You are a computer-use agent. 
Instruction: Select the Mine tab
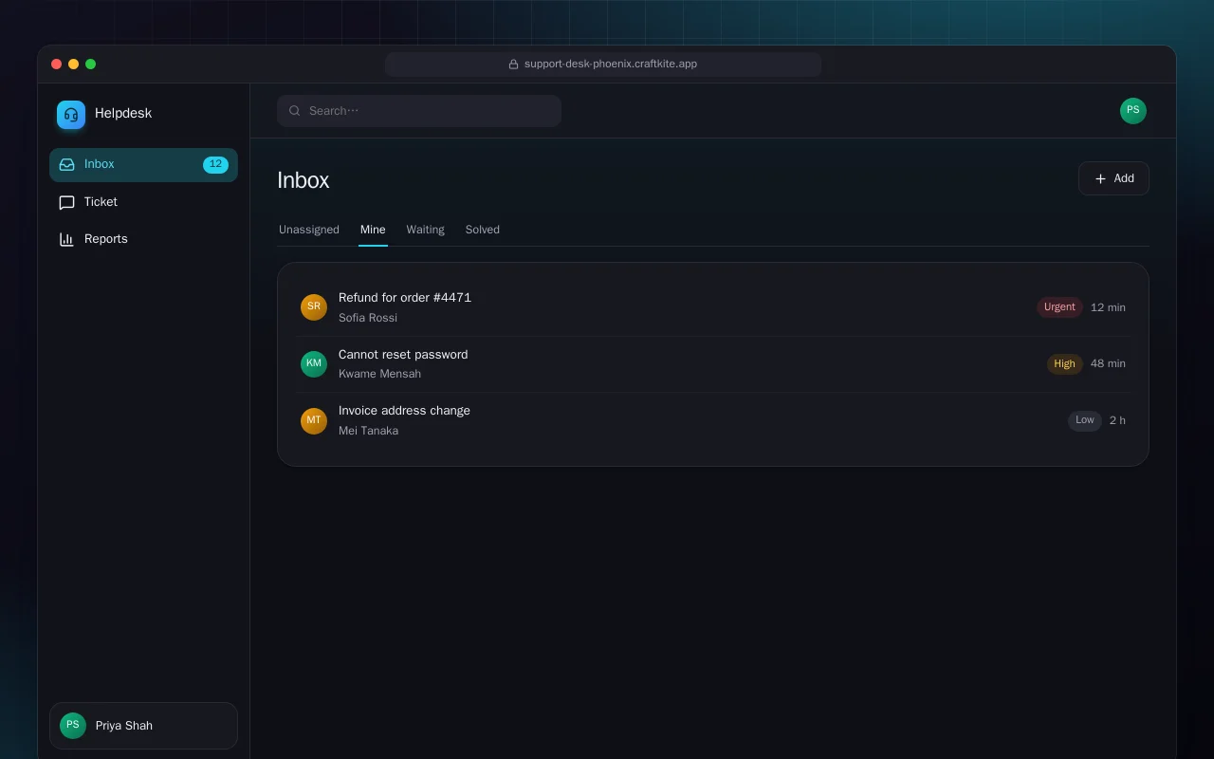373,230
